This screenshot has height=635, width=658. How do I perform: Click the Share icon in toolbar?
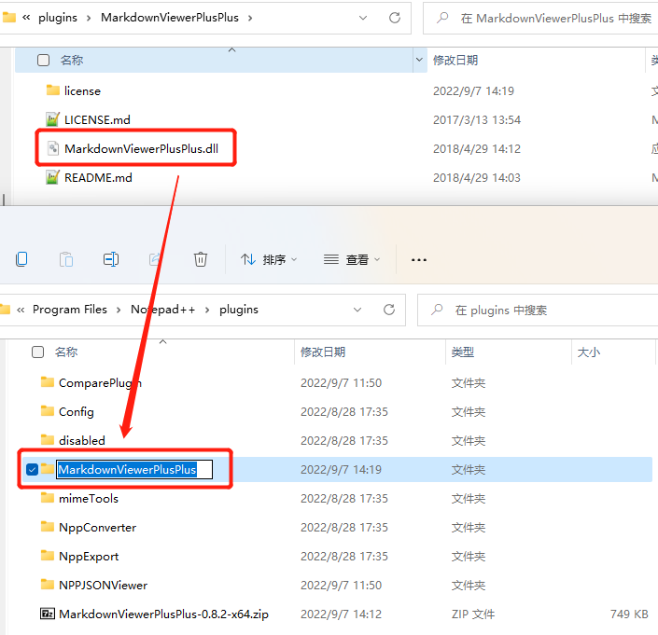(x=155, y=259)
